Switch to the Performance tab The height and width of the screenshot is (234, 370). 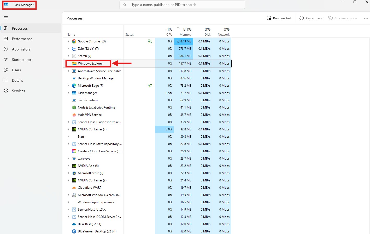[22, 39]
